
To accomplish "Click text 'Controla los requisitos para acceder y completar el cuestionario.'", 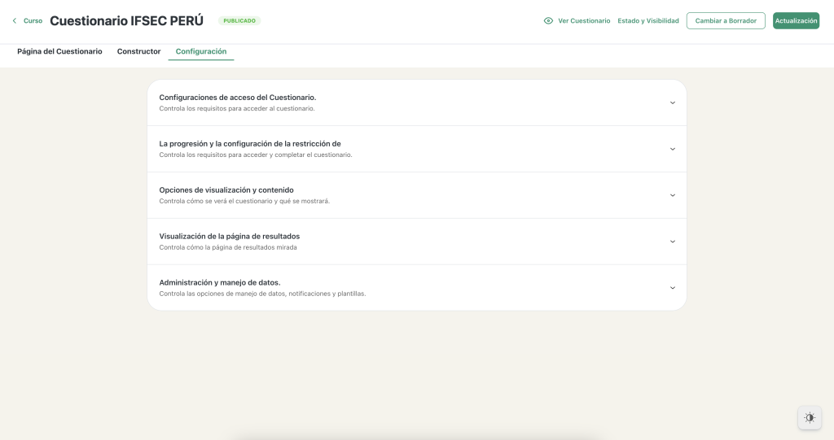I will click(255, 155).
